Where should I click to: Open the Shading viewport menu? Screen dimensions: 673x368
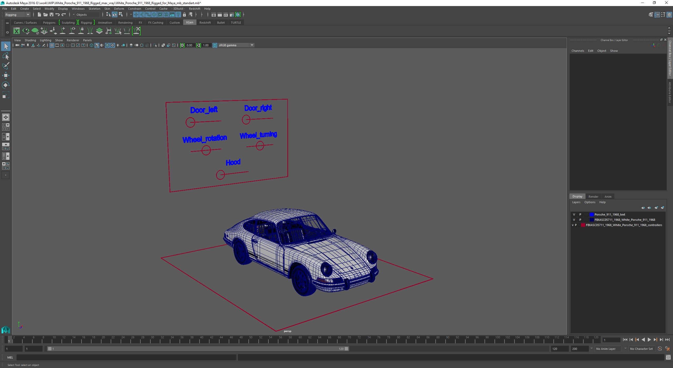[30, 40]
